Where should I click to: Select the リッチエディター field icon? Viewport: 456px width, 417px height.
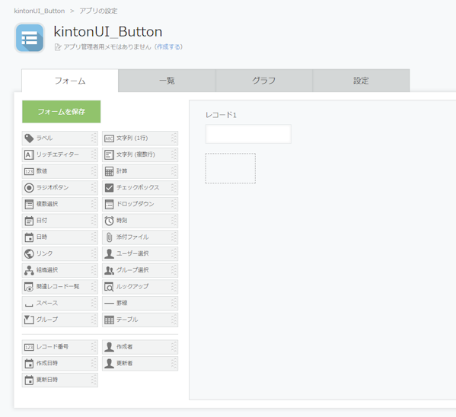29,154
